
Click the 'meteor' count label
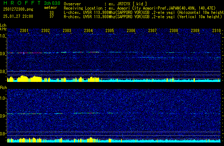(x=51, y=7)
